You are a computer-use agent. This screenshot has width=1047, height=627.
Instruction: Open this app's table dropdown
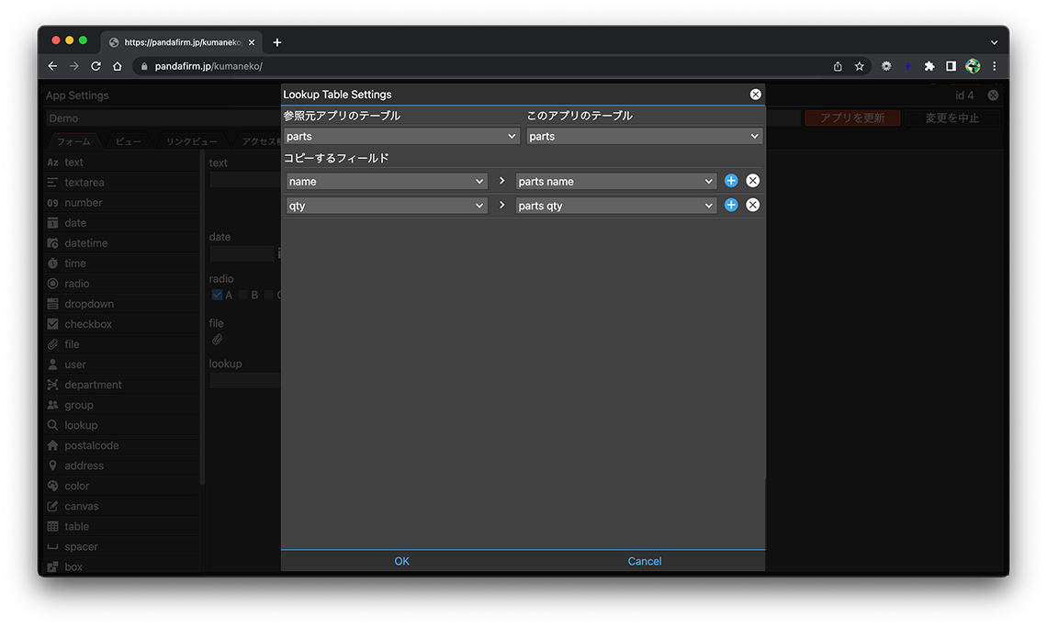(644, 136)
